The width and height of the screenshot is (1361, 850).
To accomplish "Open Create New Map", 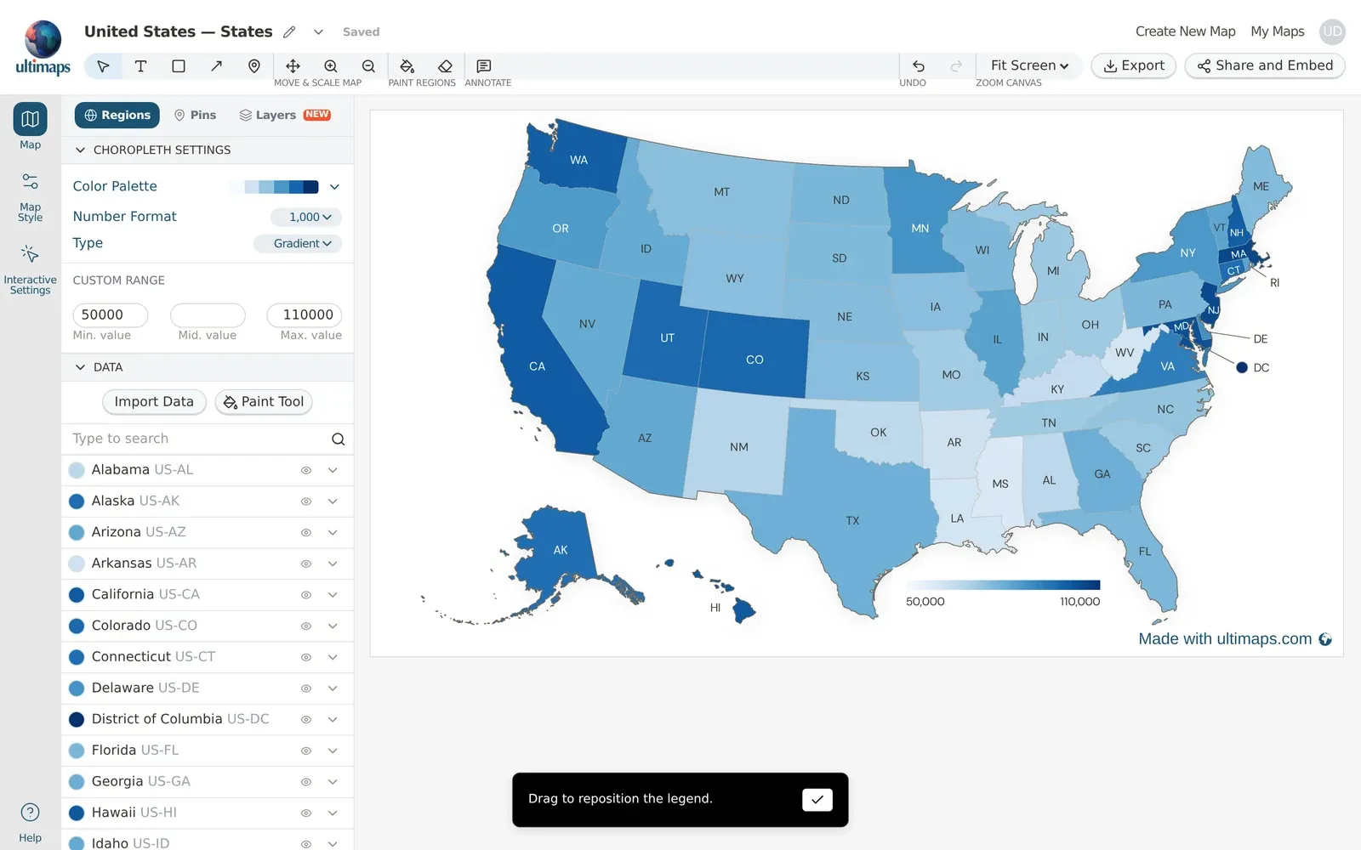I will pos(1185,31).
